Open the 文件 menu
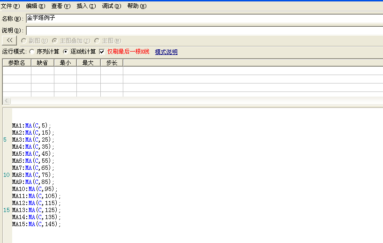The image size is (383, 243). click(x=10, y=6)
